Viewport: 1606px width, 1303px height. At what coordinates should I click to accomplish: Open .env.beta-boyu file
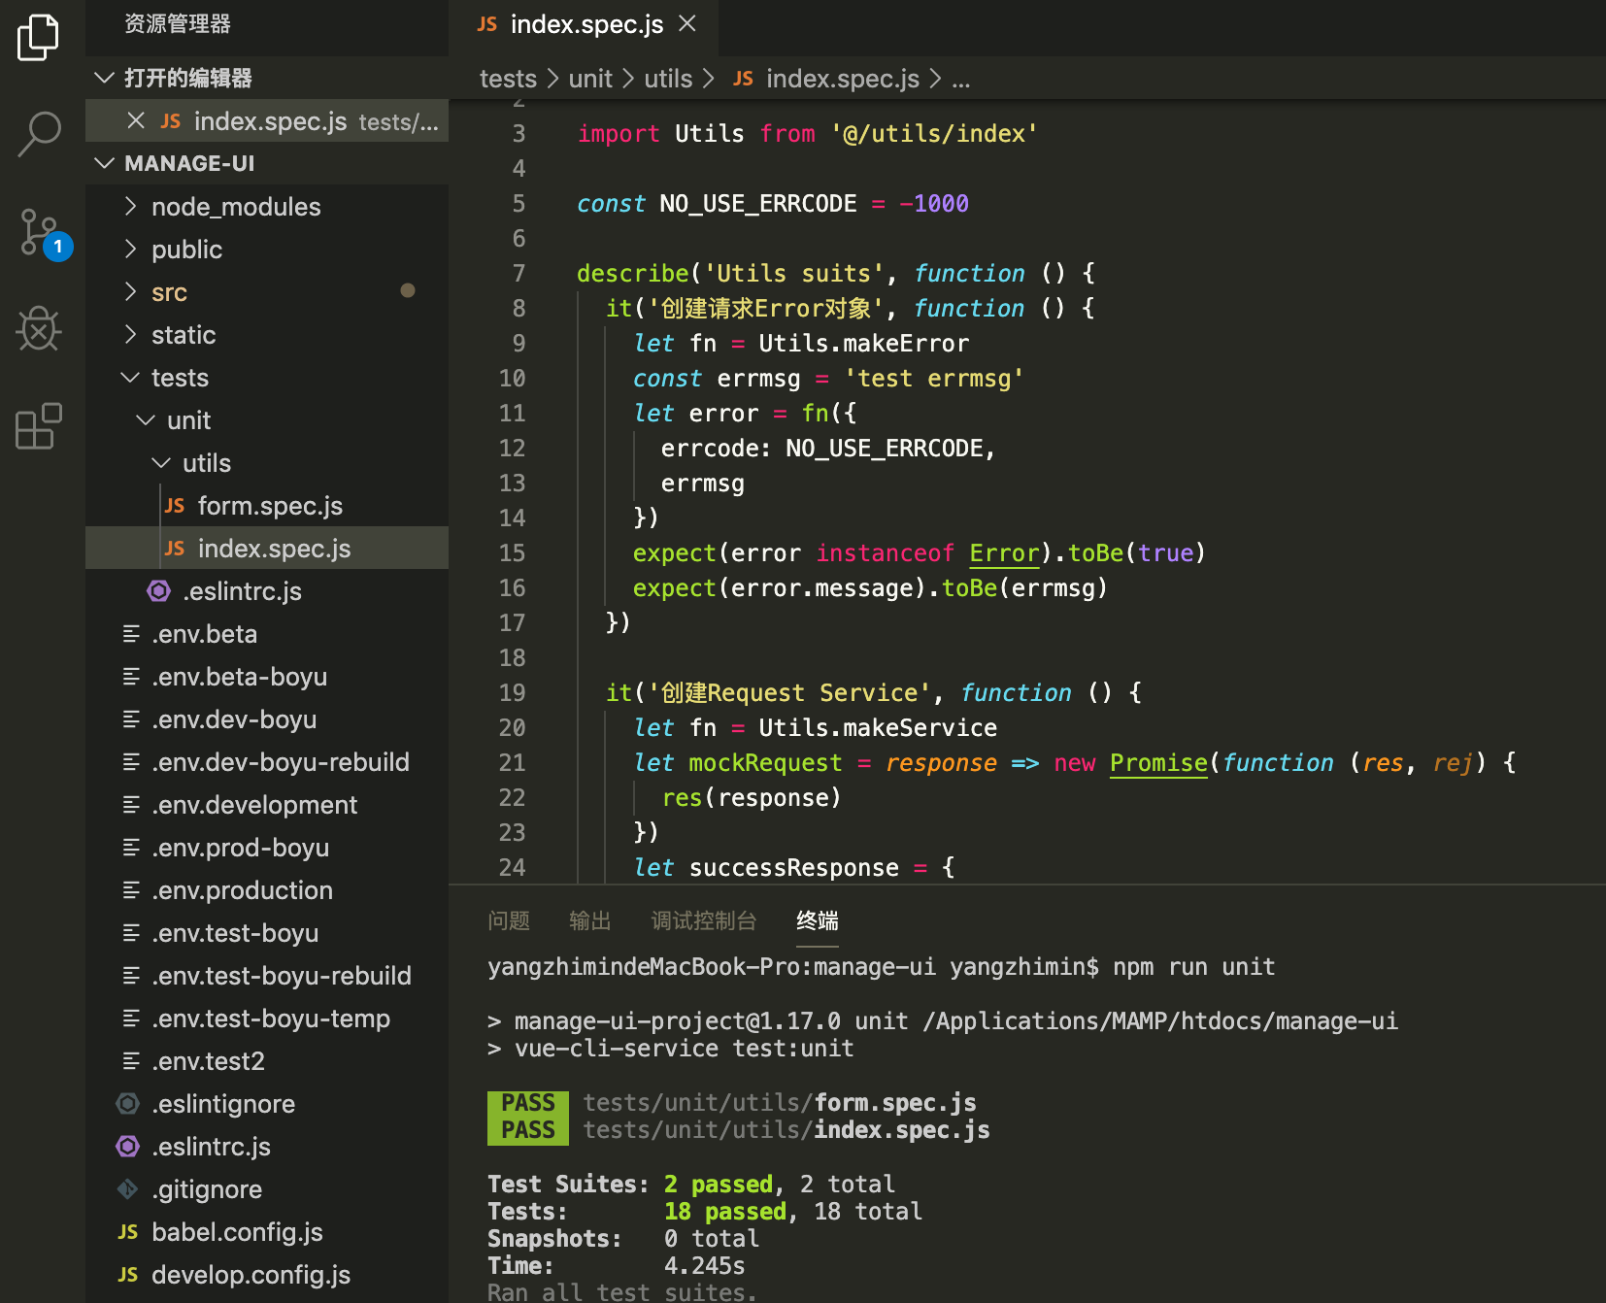tap(267, 677)
